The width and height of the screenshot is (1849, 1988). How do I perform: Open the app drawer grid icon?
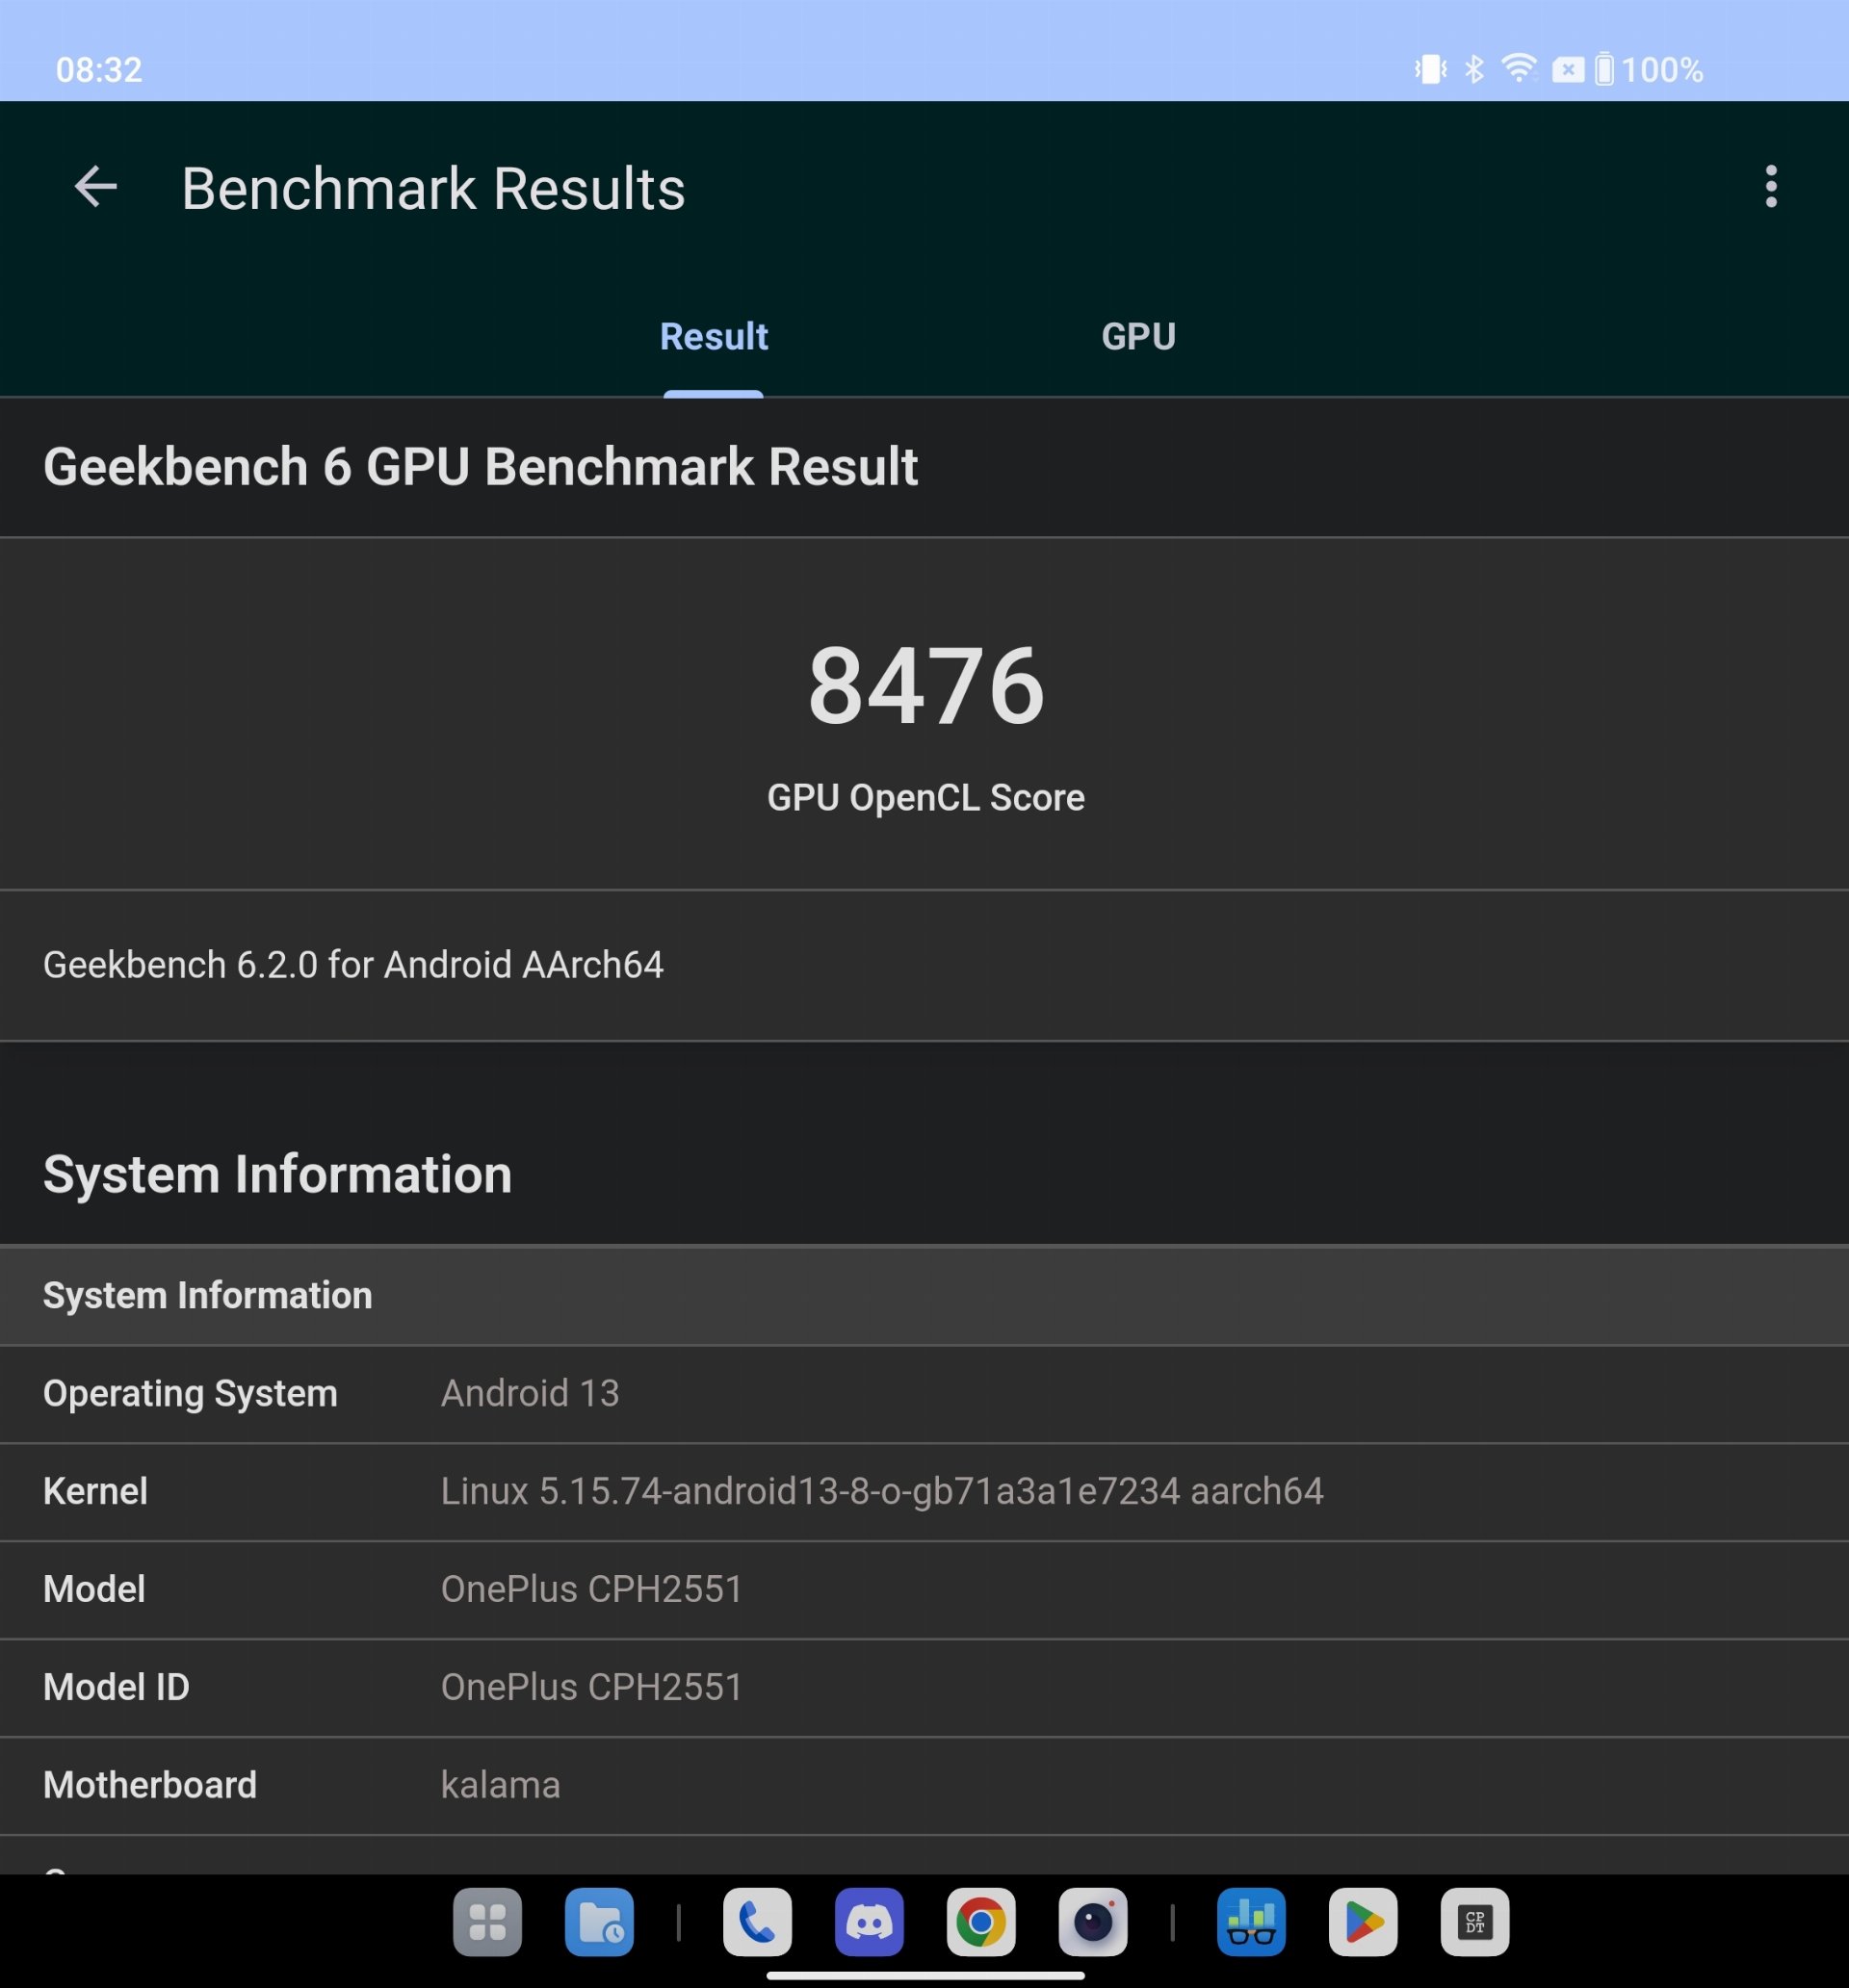[x=487, y=1921]
